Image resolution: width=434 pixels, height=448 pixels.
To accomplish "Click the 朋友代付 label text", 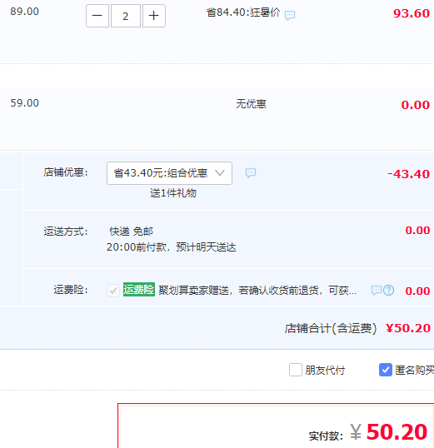I will tap(325, 371).
